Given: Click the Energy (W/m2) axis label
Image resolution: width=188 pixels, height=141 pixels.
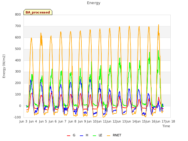Looking at the screenshot, I should (x=4, y=66).
